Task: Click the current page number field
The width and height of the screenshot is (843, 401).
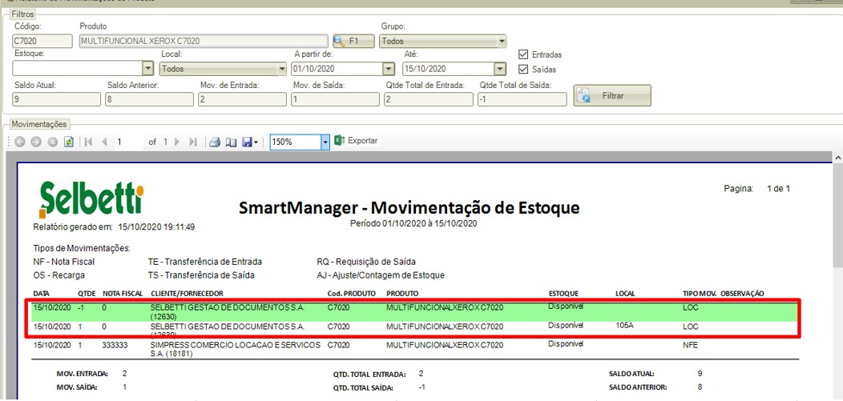Action: (x=128, y=142)
